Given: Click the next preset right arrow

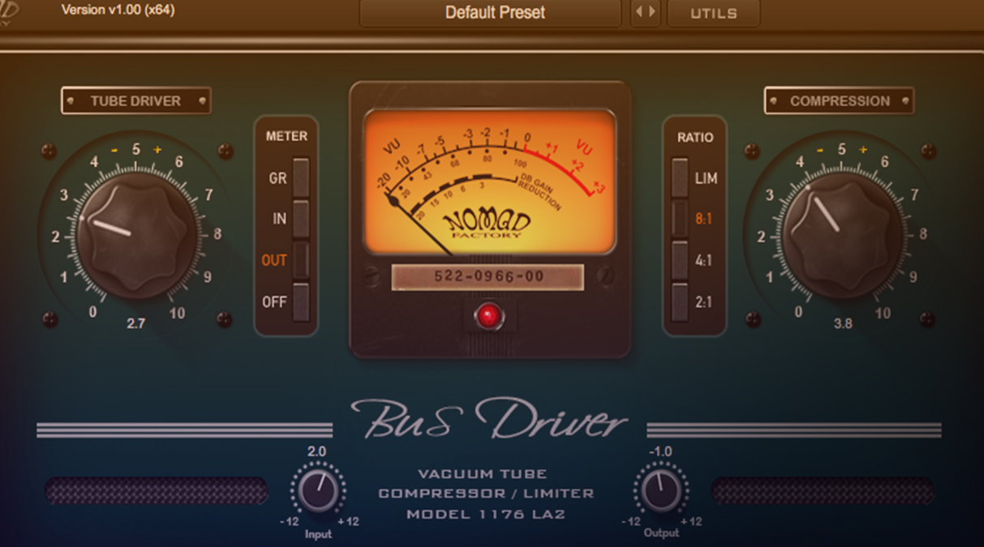Looking at the screenshot, I should [x=652, y=13].
